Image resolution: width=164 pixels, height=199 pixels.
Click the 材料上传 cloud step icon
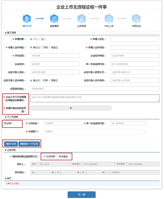(109, 19)
